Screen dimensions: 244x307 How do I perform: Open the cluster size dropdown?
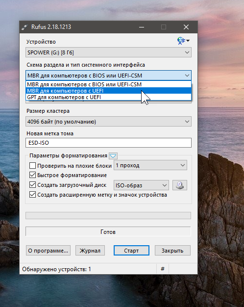(108, 122)
